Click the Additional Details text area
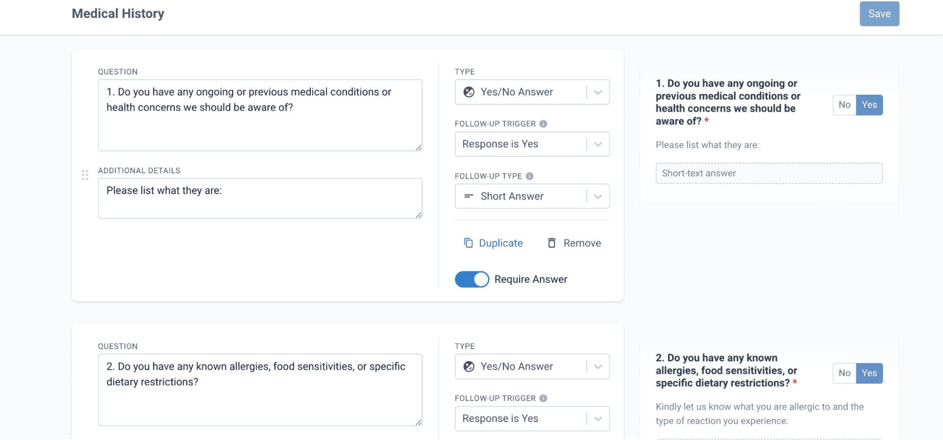The image size is (943, 440). pos(260,198)
